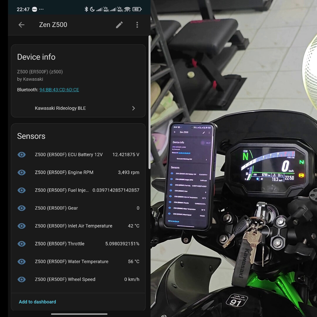Open Z500 (ER500F) ECU Battery 12V sensor

[78, 155]
